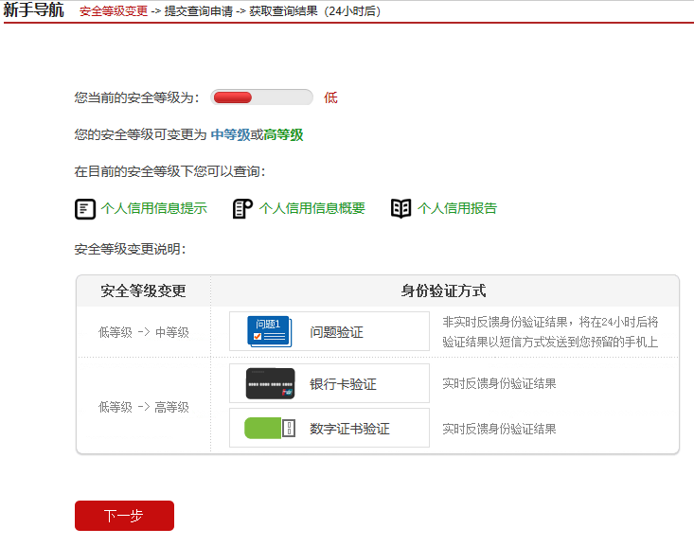Click the 安全等级变更说明 label

click(130, 249)
